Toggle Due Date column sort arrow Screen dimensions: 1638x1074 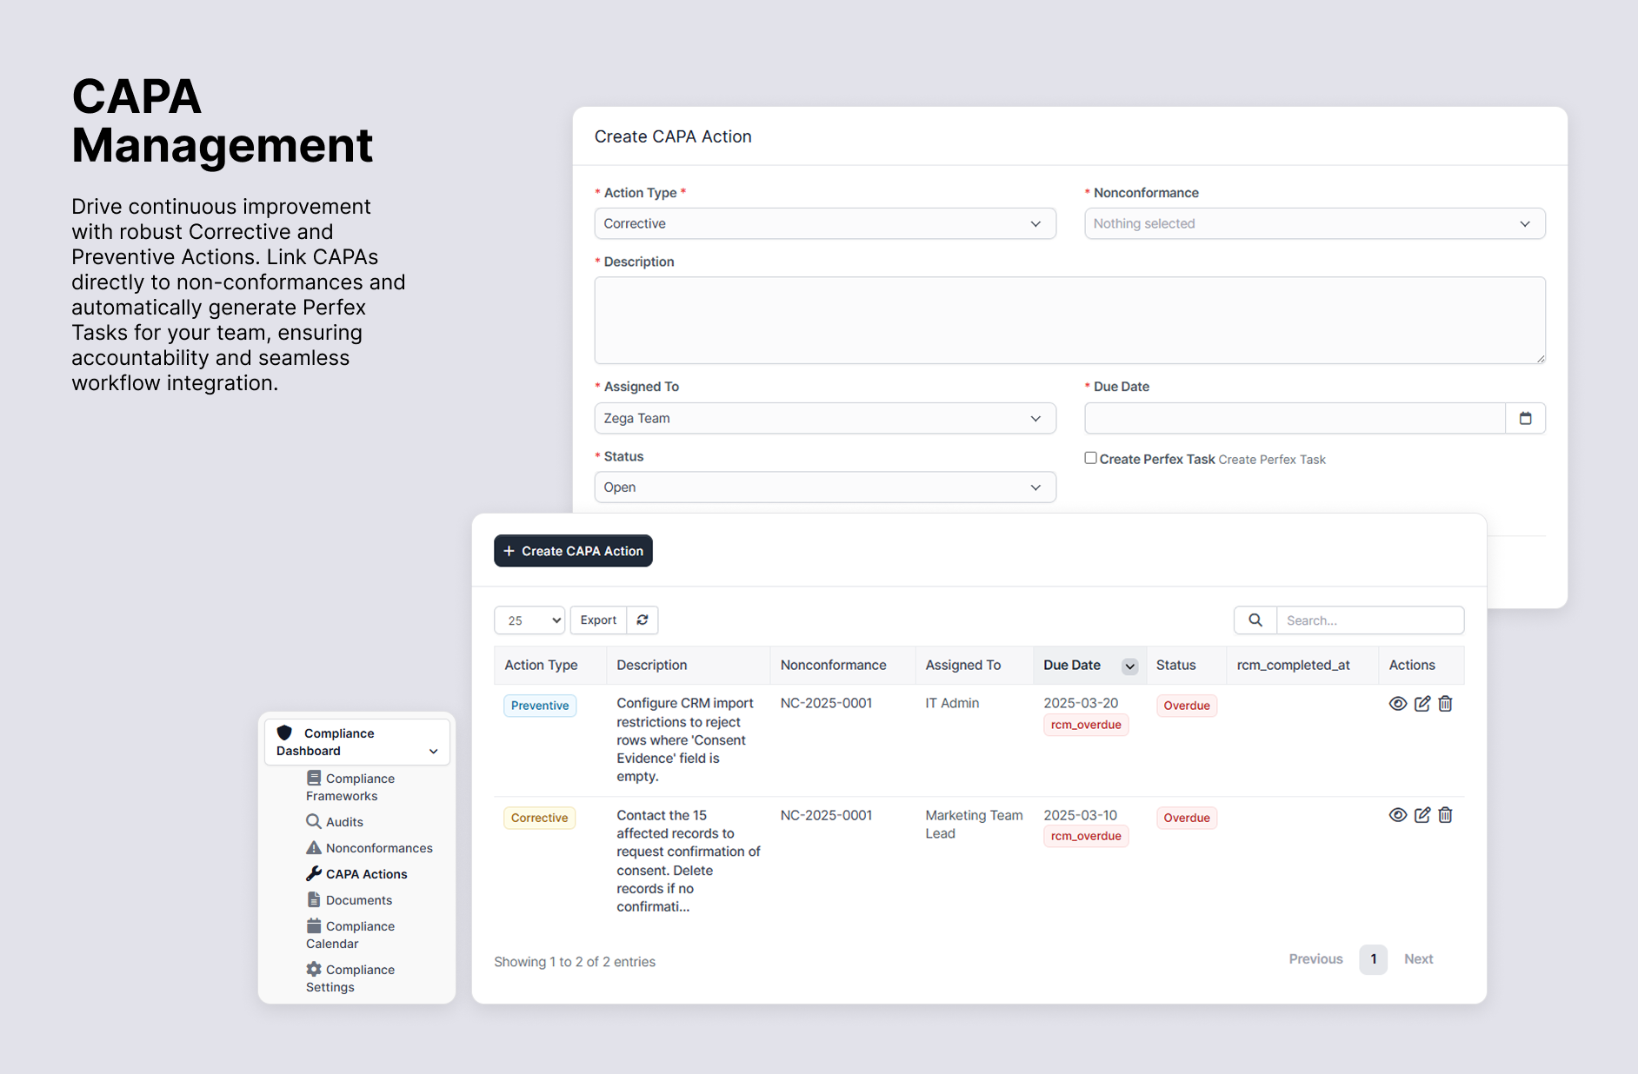pos(1129,666)
